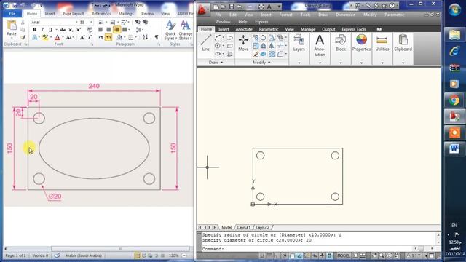Screen dimensions: 466x262
Task: Select the Move tool in AutoCAD
Action: coord(243,43)
